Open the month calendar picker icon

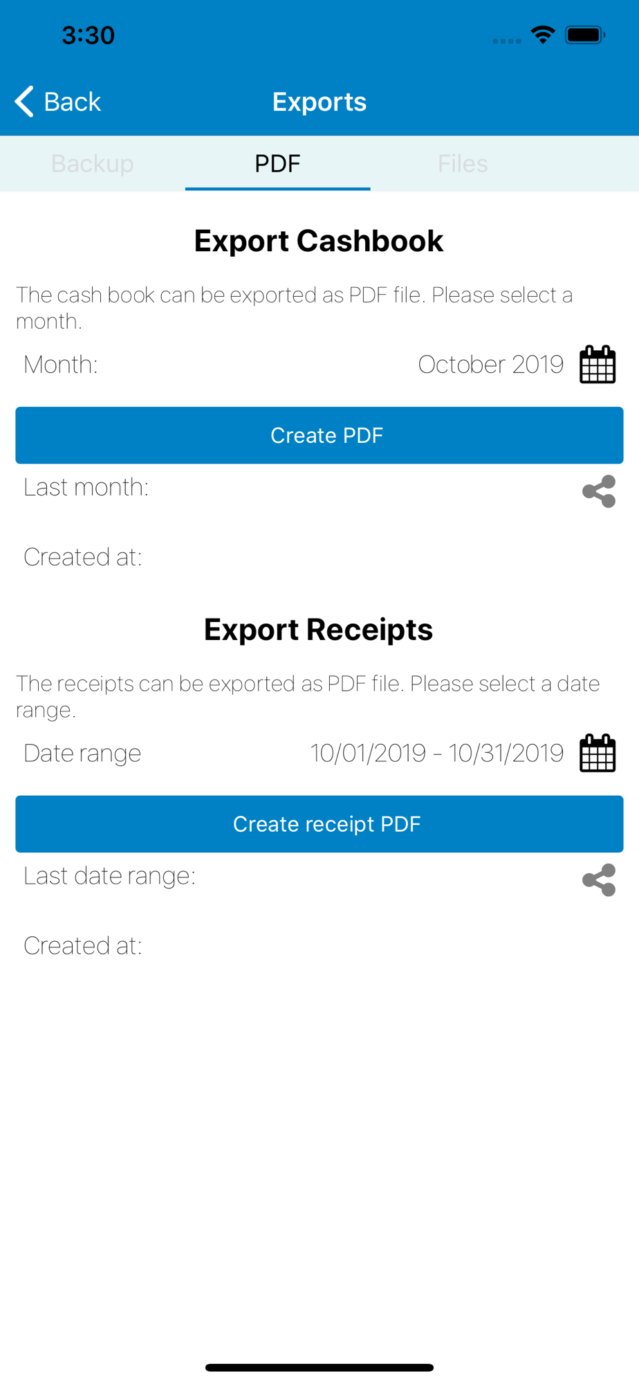(x=598, y=365)
